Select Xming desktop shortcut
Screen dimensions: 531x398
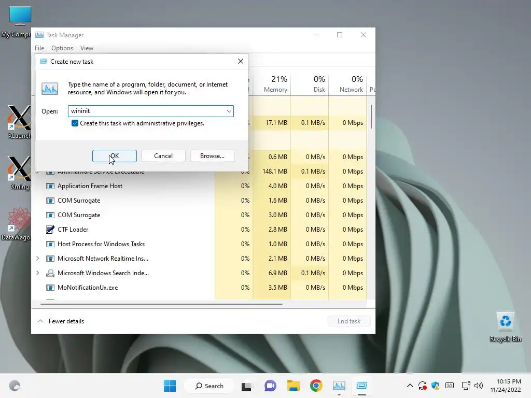tap(19, 173)
